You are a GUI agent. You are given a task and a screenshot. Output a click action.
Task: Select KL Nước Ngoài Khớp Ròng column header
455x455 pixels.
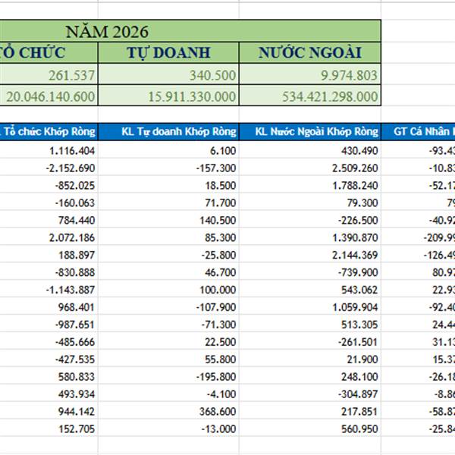[x=310, y=132]
